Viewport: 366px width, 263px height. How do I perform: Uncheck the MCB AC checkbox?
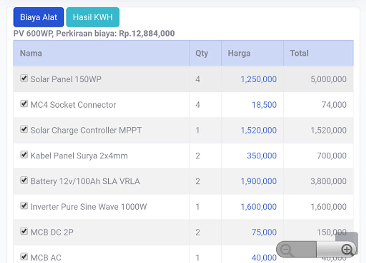pyautogui.click(x=24, y=257)
